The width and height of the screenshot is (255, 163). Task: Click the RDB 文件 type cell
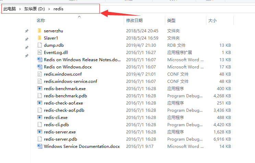(176, 45)
